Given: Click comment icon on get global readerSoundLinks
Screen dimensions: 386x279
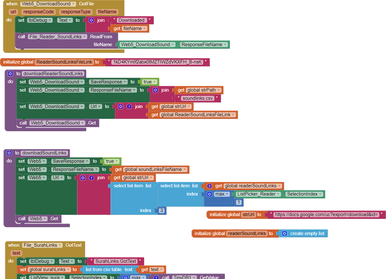Looking at the screenshot, I should point(210,186).
